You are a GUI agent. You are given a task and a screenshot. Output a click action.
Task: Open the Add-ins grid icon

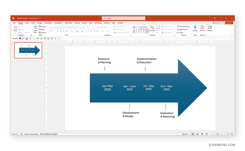[x=202, y=27]
